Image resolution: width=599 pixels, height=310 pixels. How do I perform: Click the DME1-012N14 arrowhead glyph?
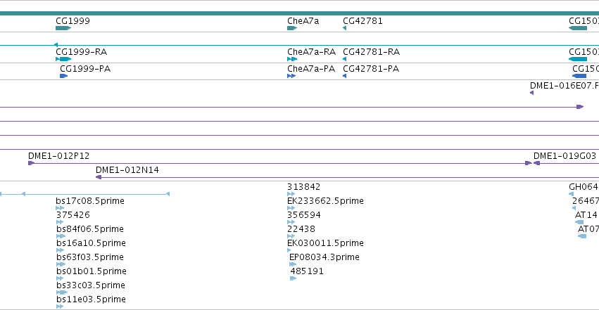[99, 177]
